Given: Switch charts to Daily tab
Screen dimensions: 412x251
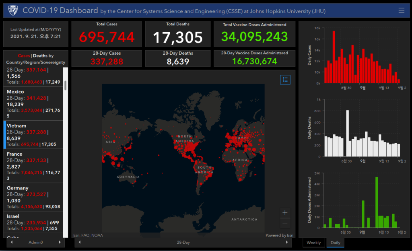Looking at the screenshot, I should click(335, 243).
